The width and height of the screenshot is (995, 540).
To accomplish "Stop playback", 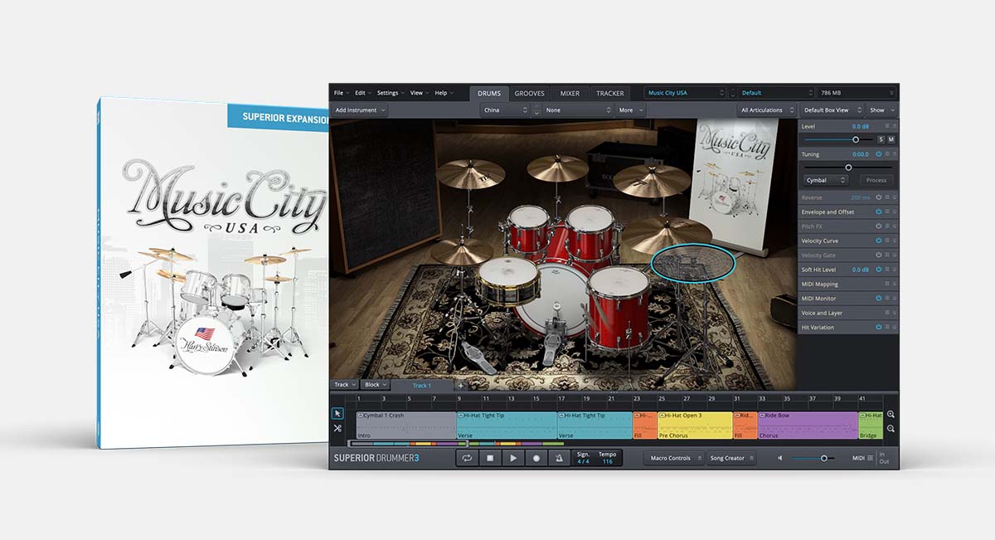I will pyautogui.click(x=490, y=458).
